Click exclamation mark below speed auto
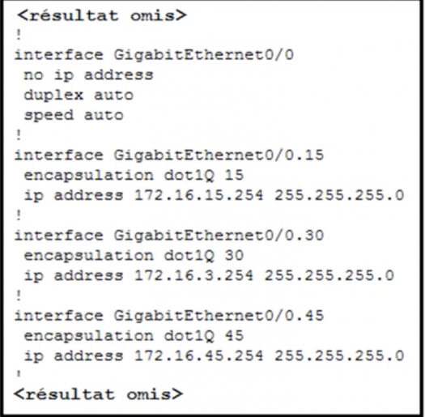Viewport: 425px width, 417px height. [19, 135]
